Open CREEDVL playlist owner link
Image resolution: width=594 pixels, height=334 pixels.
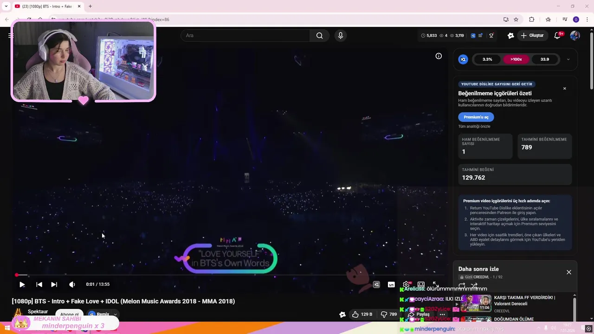coord(481,277)
